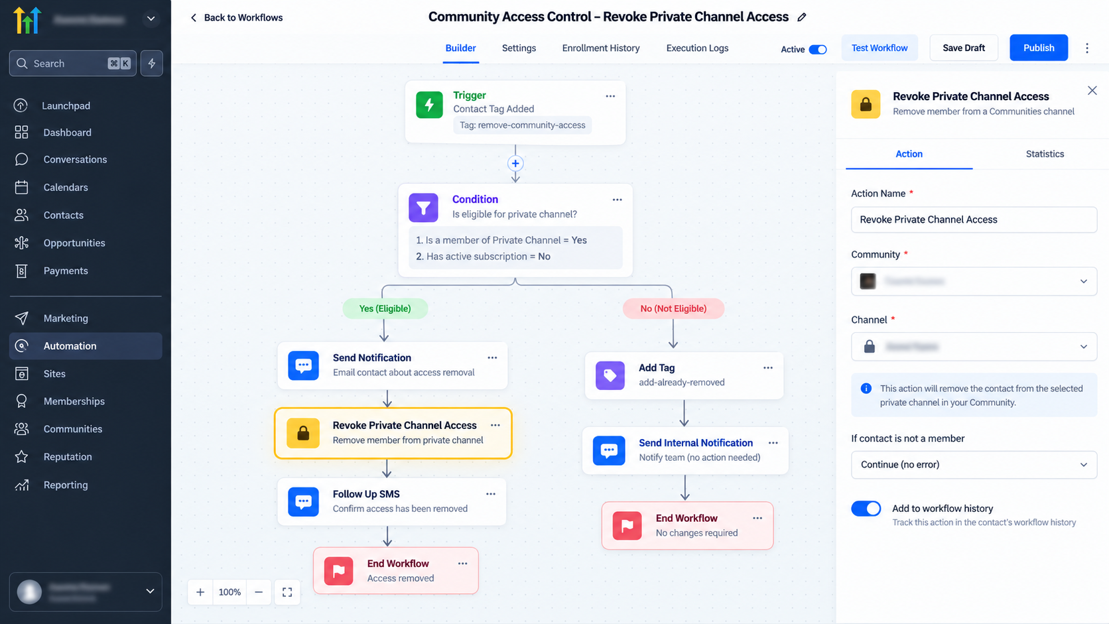Zoom in with the plus control
This screenshot has width=1109, height=624.
click(x=200, y=592)
